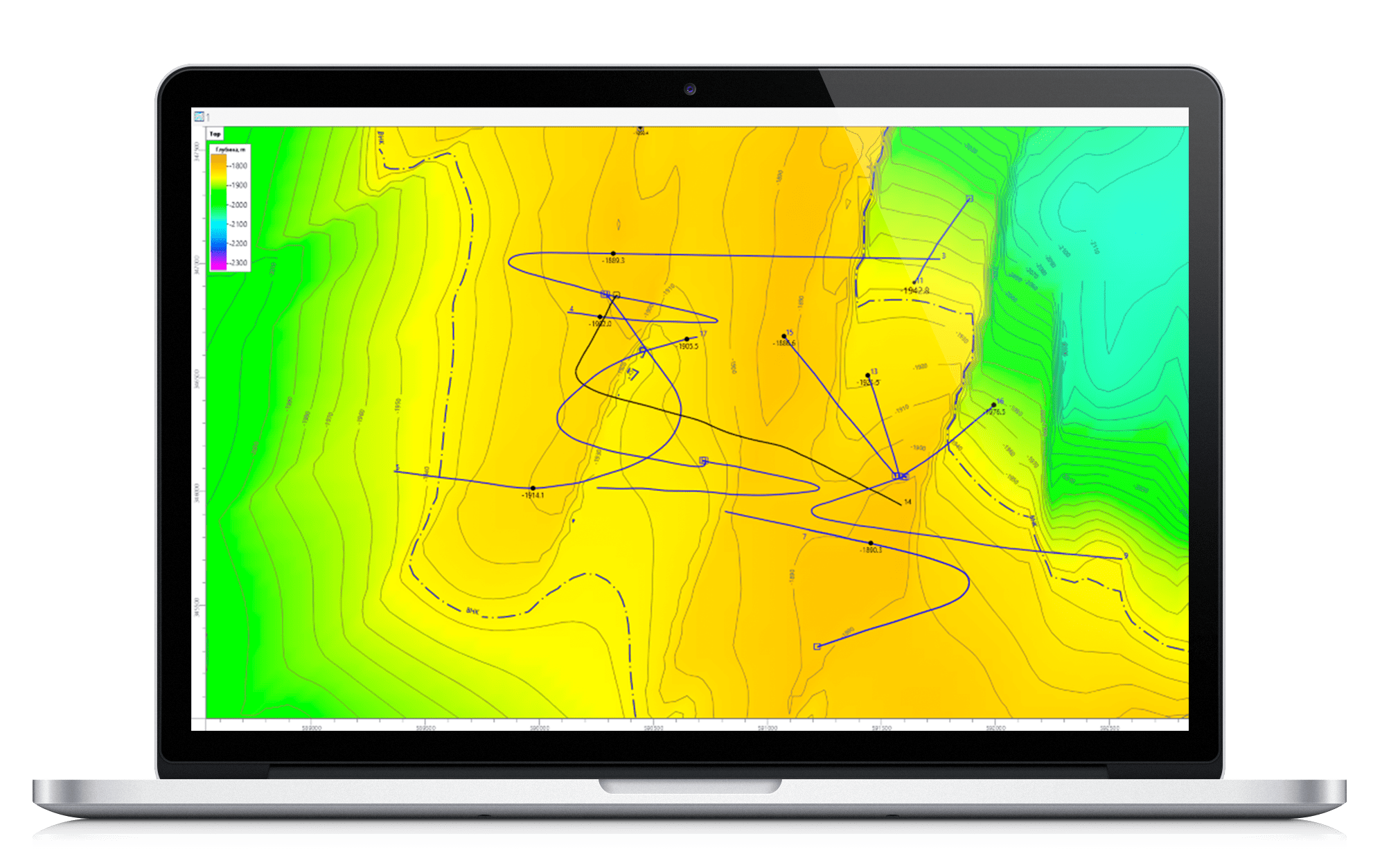This screenshot has width=1382, height=852.
Task: Click the -1800 legend value
Action: click(239, 166)
